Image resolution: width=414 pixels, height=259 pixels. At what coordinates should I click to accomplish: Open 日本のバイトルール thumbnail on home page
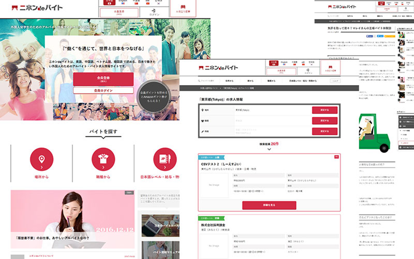coord(160,226)
